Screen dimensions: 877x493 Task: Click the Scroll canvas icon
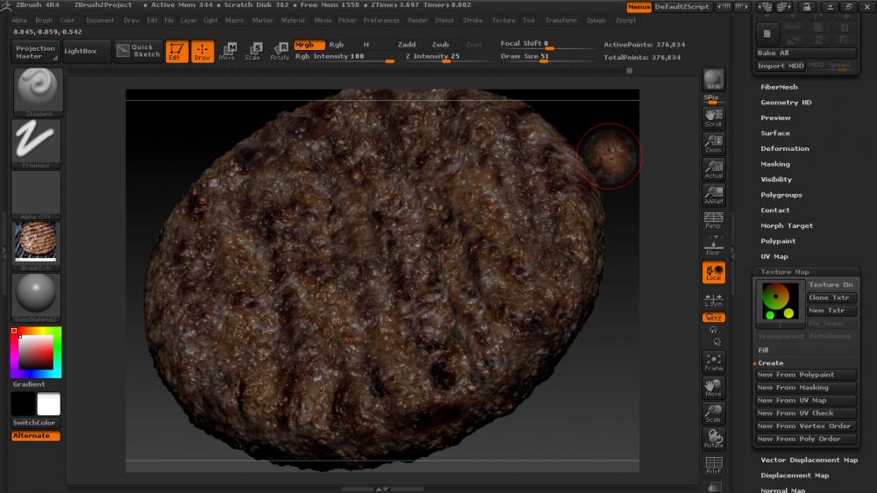[x=714, y=118]
